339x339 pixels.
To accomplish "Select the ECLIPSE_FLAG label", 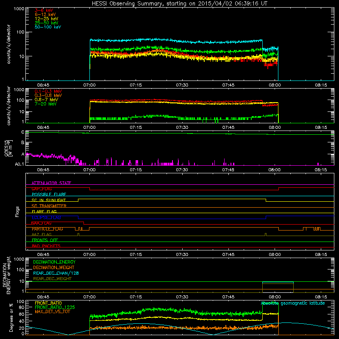I will point(46,217).
